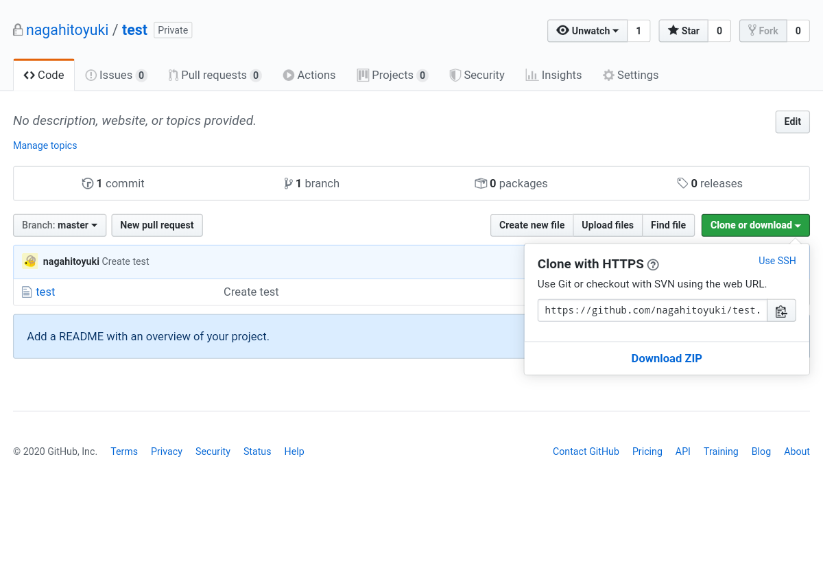This screenshot has width=823, height=588.
Task: Click New pull request button
Action: point(157,225)
